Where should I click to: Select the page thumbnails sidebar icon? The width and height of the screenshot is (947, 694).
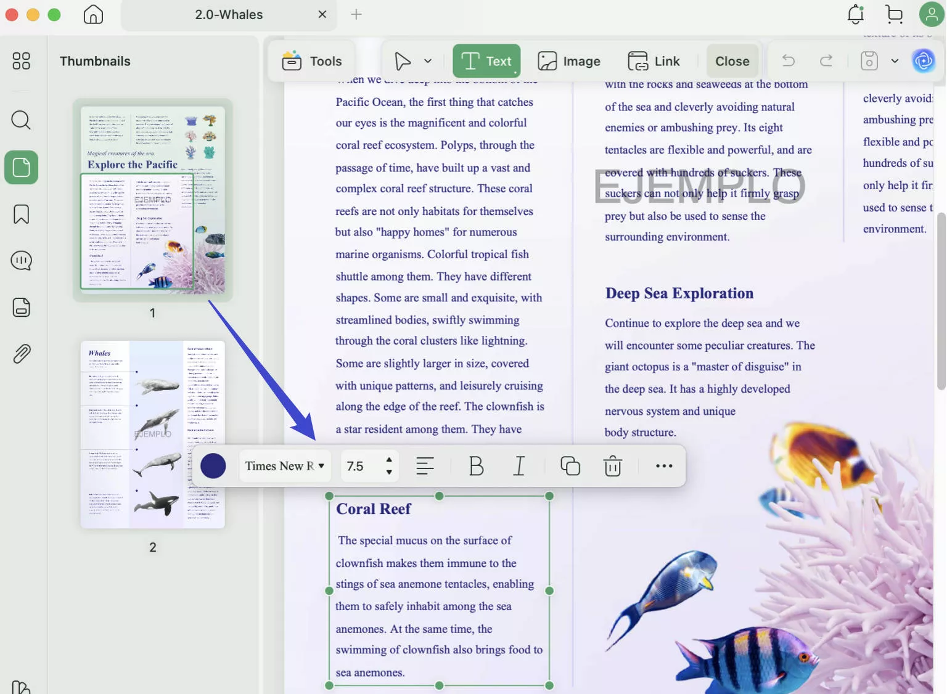click(x=21, y=167)
